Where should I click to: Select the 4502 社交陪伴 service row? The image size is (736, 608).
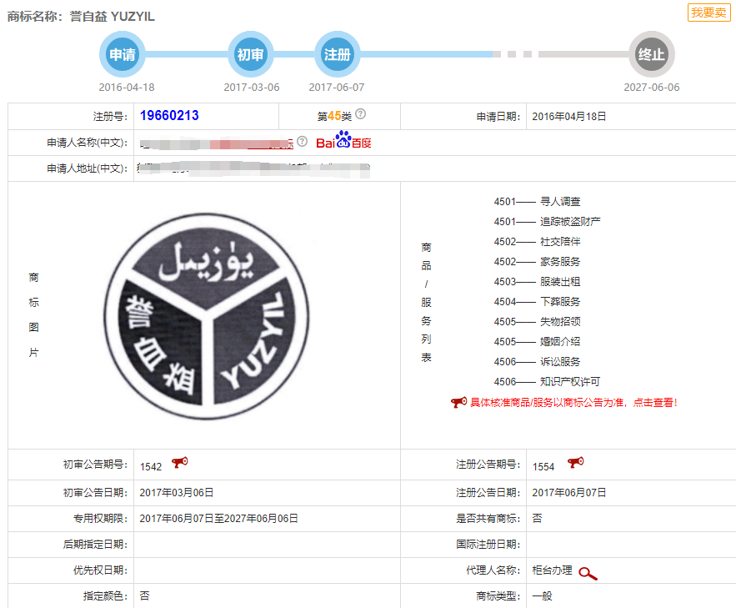(537, 241)
